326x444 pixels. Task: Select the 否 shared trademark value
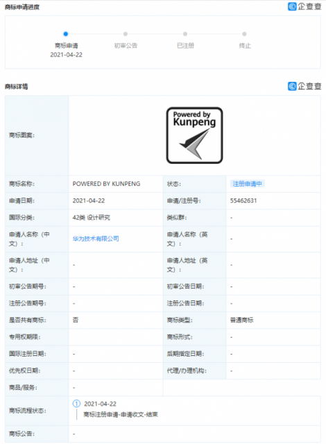pos(76,320)
